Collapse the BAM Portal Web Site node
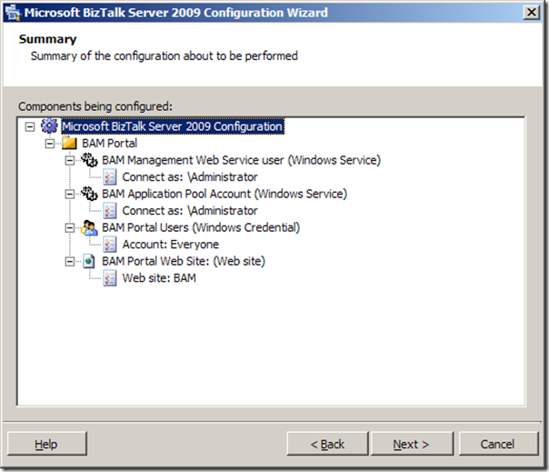This screenshot has height=472, width=549. coord(70,261)
